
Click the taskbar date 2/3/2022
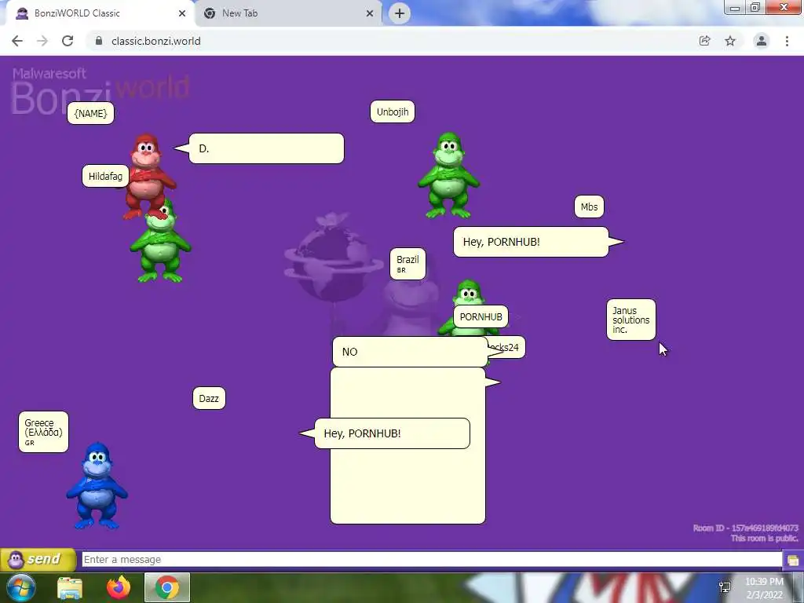[x=765, y=595]
